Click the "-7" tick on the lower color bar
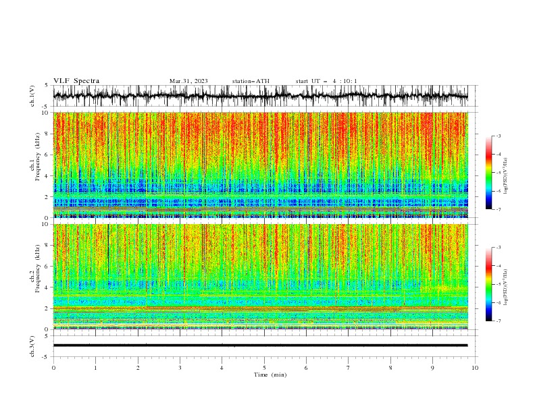Image resolution: width=535 pixels, height=413 pixels. coord(499,321)
